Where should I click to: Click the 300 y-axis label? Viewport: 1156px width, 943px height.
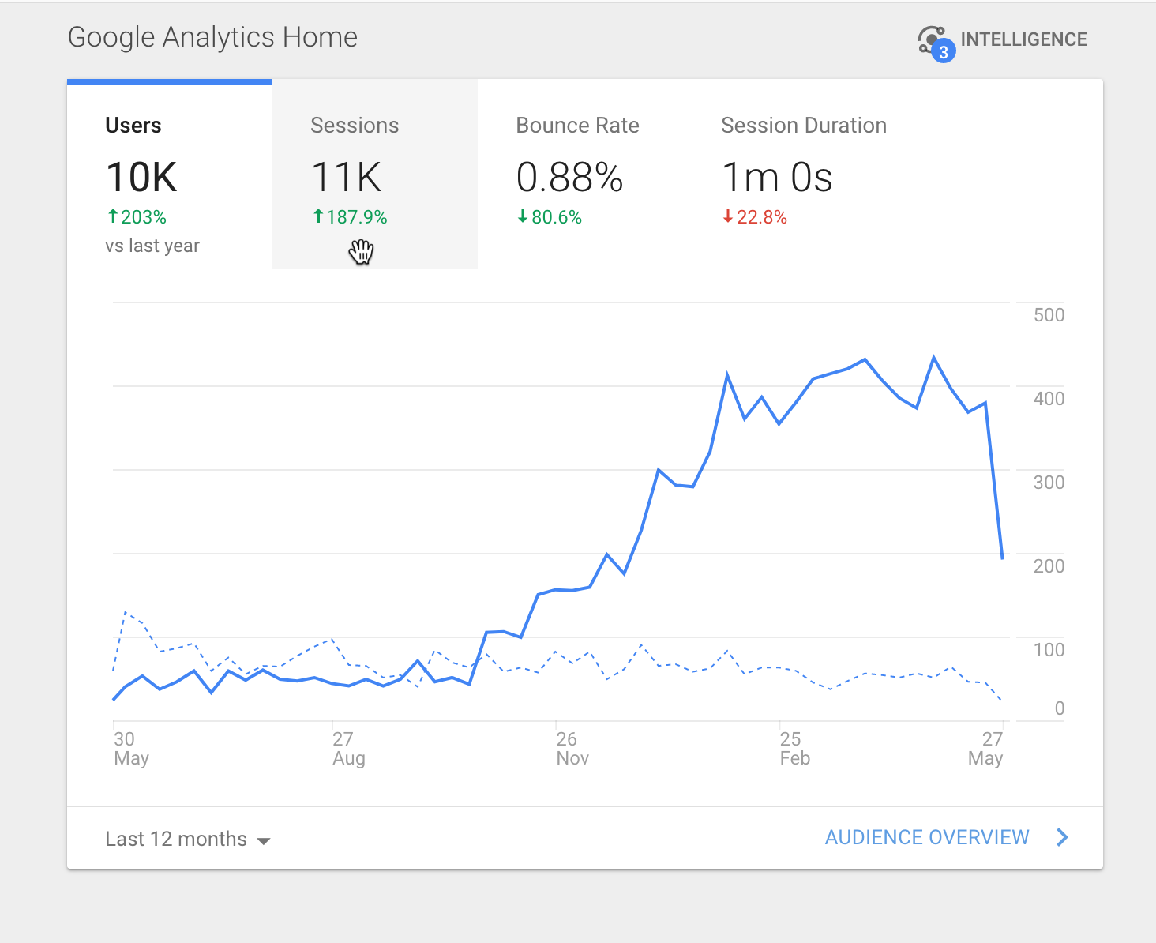(1049, 483)
